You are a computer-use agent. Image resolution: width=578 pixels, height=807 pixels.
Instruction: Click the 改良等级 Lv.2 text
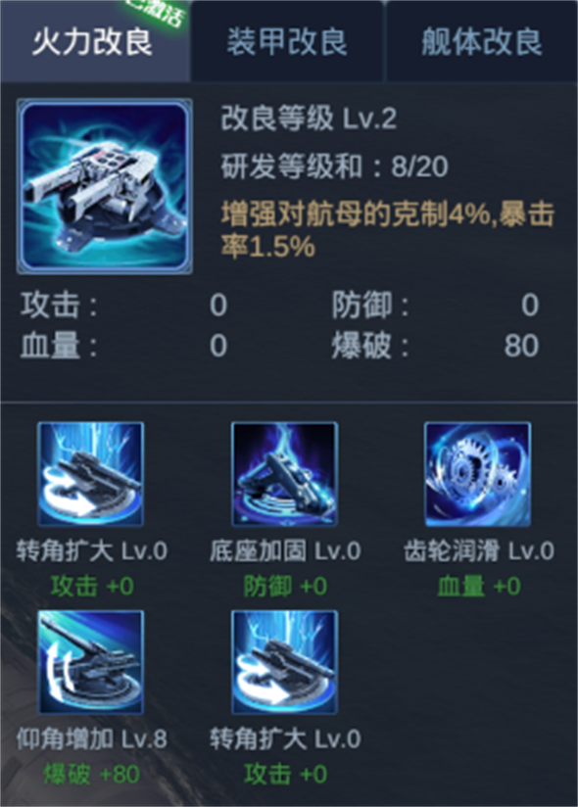309,119
